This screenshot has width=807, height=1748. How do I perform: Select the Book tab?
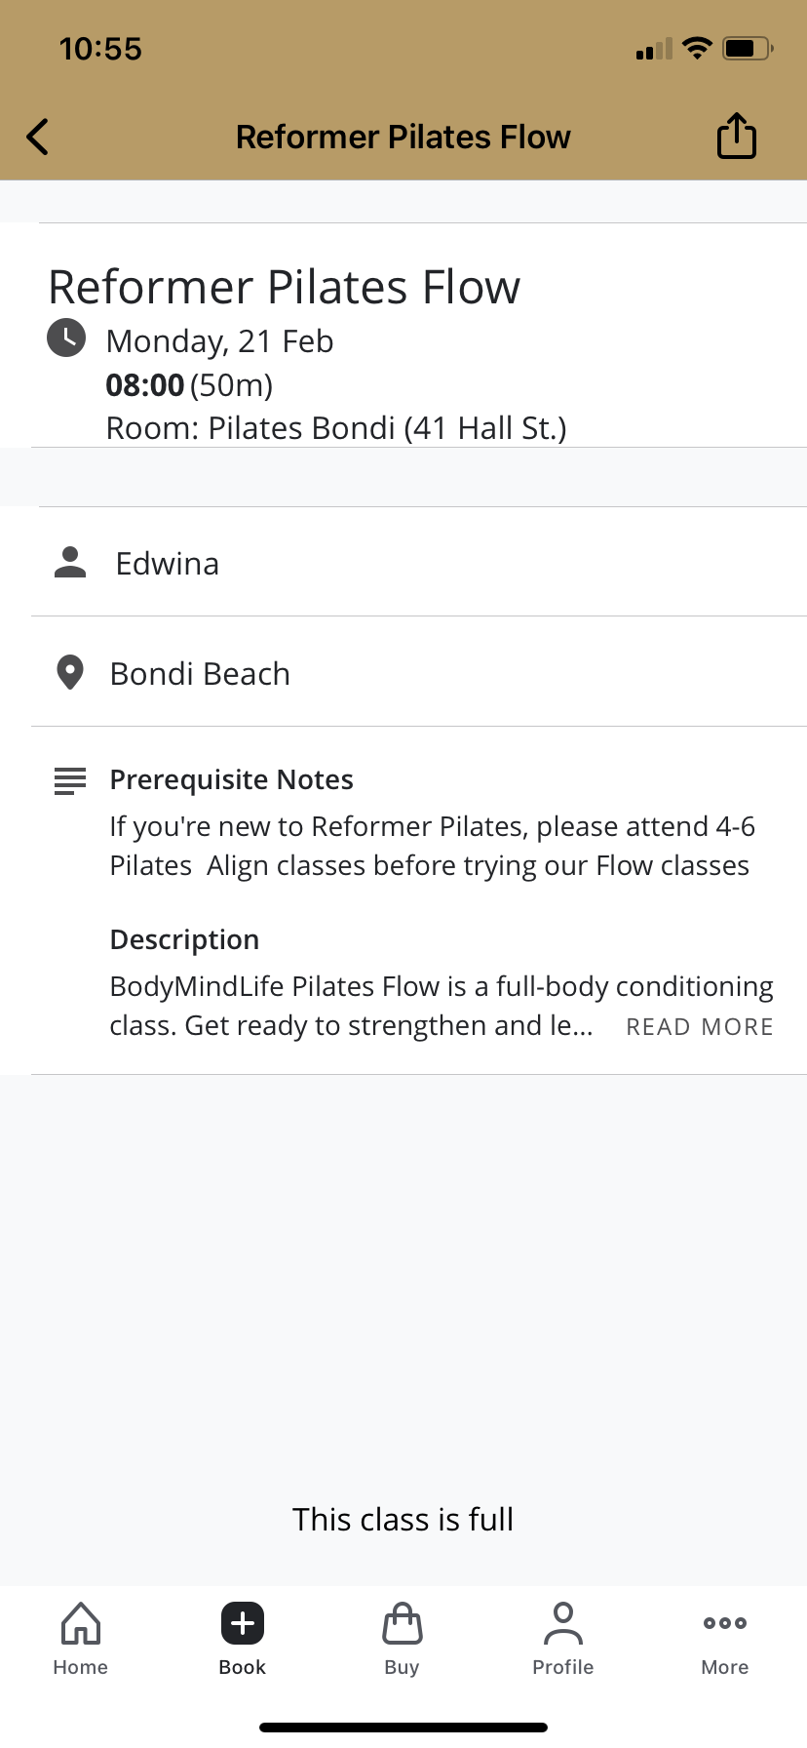coord(243,1639)
